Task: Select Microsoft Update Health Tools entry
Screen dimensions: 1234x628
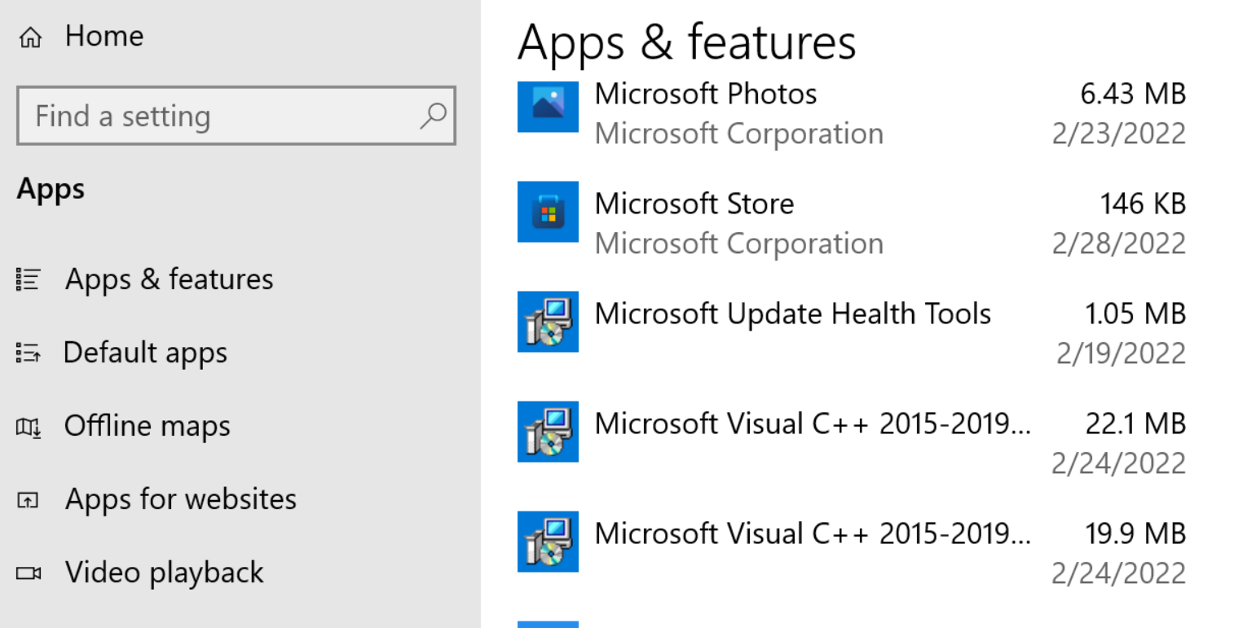Action: 793,314
